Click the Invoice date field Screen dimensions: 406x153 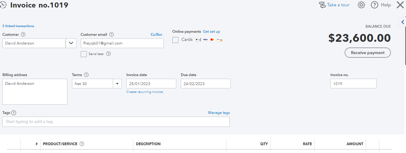(151, 84)
